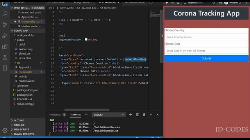Open global.css in file tree

pyautogui.click(x=24, y=54)
